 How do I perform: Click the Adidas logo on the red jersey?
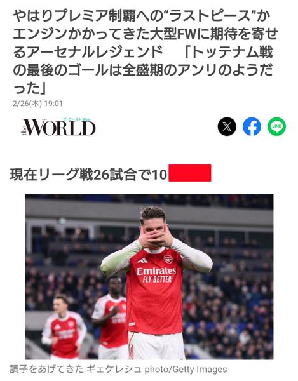142,260
